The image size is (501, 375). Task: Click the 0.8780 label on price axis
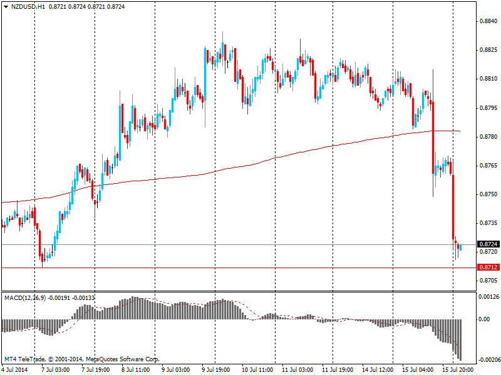[x=487, y=136]
